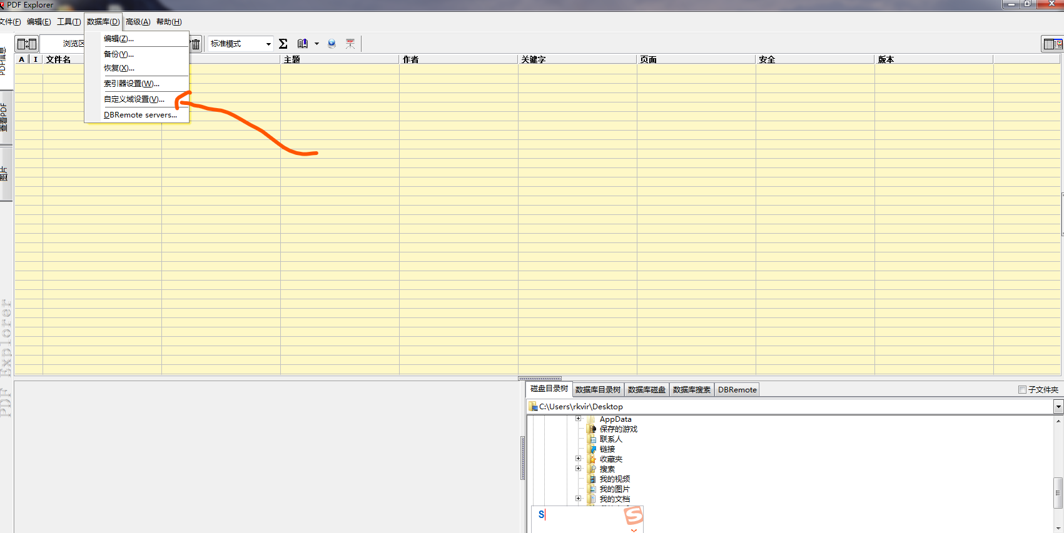This screenshot has height=533, width=1064.
Task: Click the Sogou input method logo
Action: point(634,516)
